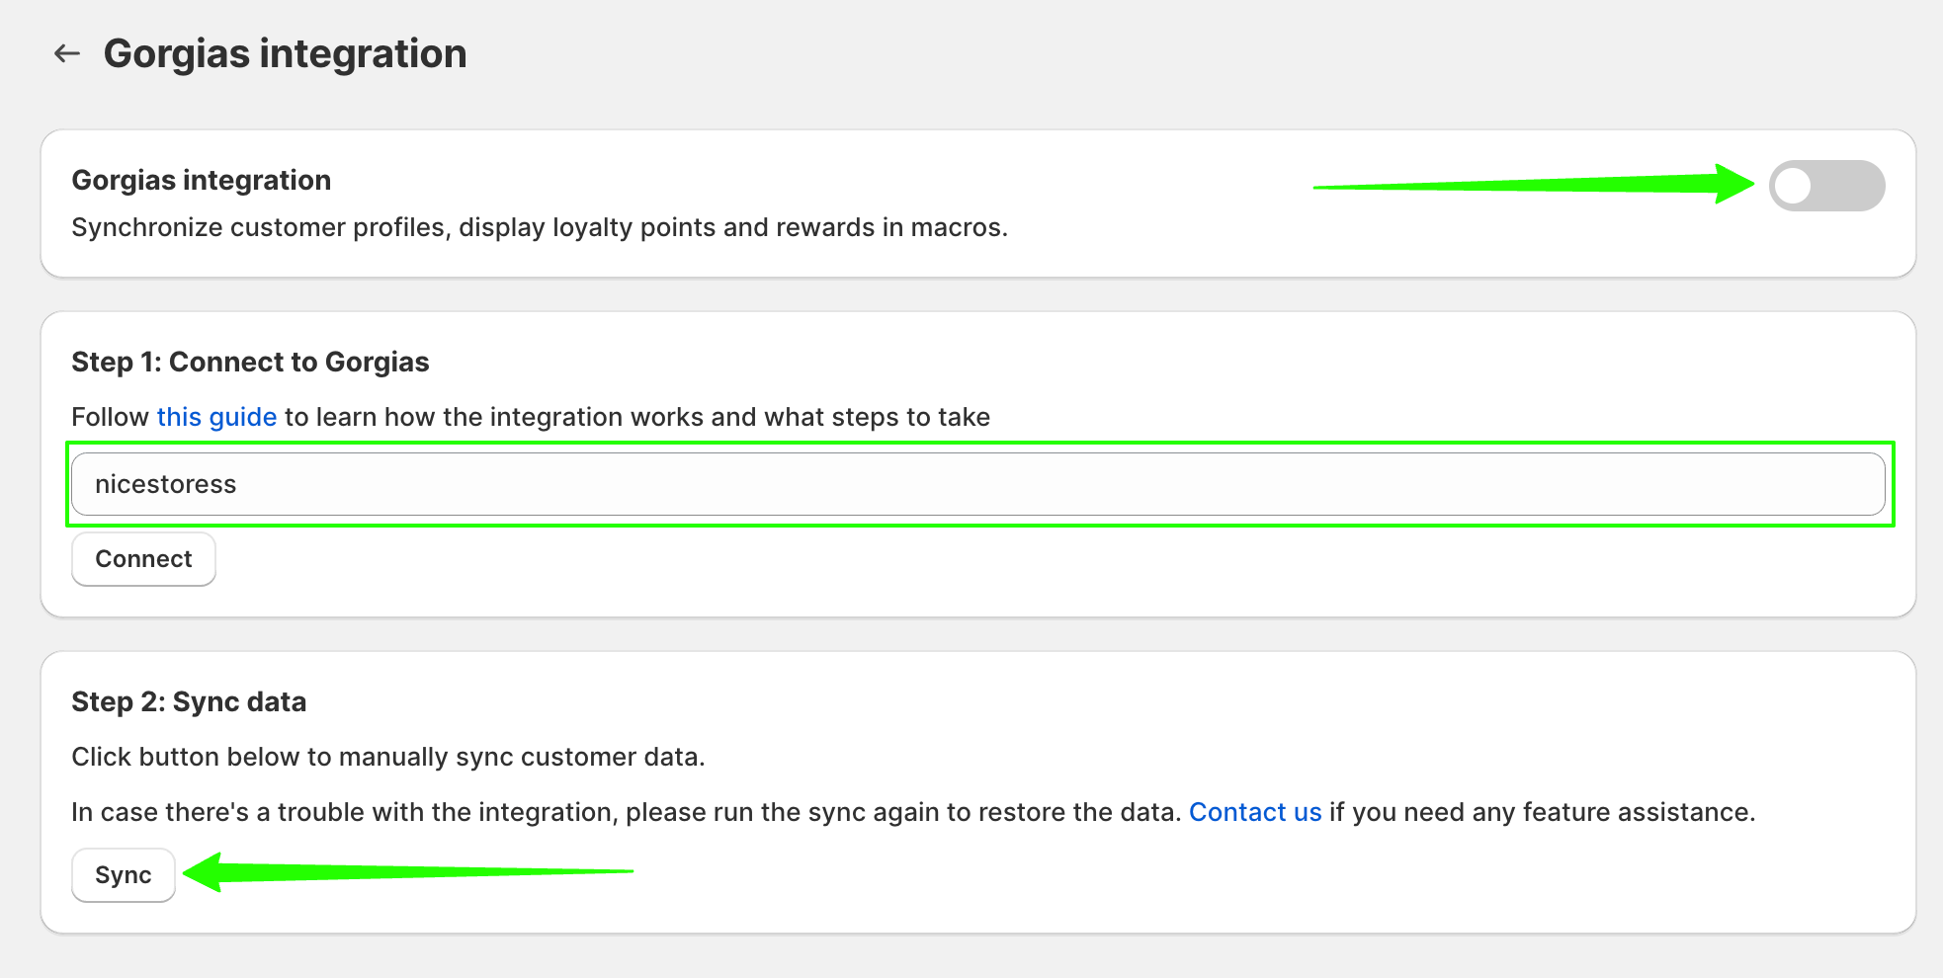Open the 'this guide' link
Viewport: 1943px width, 978px height.
click(216, 417)
